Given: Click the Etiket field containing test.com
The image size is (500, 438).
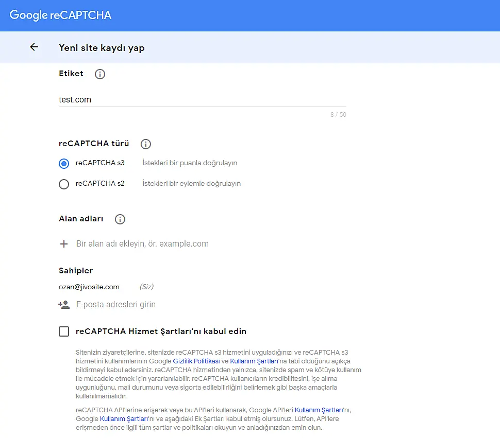Looking at the screenshot, I should click(202, 100).
